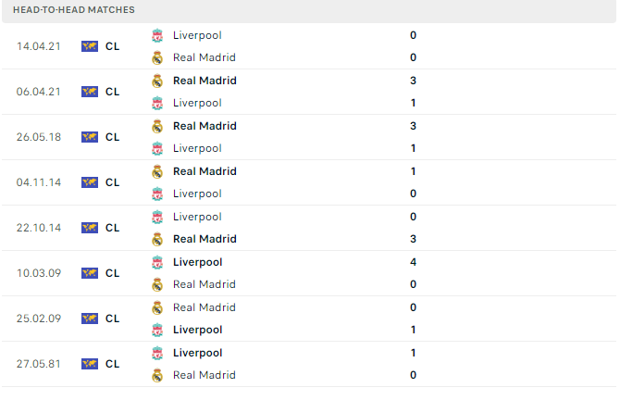Click Champions League flag icon for 06.04.21

coord(90,92)
